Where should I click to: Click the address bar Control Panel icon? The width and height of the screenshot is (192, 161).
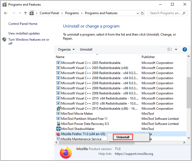tap(32, 13)
